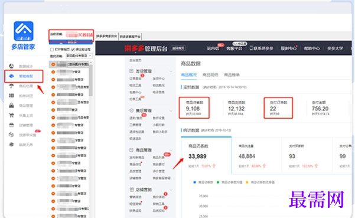Open 联系拼多多 in top navigation
Viewport: 355px width, 218px height.
(x=263, y=48)
